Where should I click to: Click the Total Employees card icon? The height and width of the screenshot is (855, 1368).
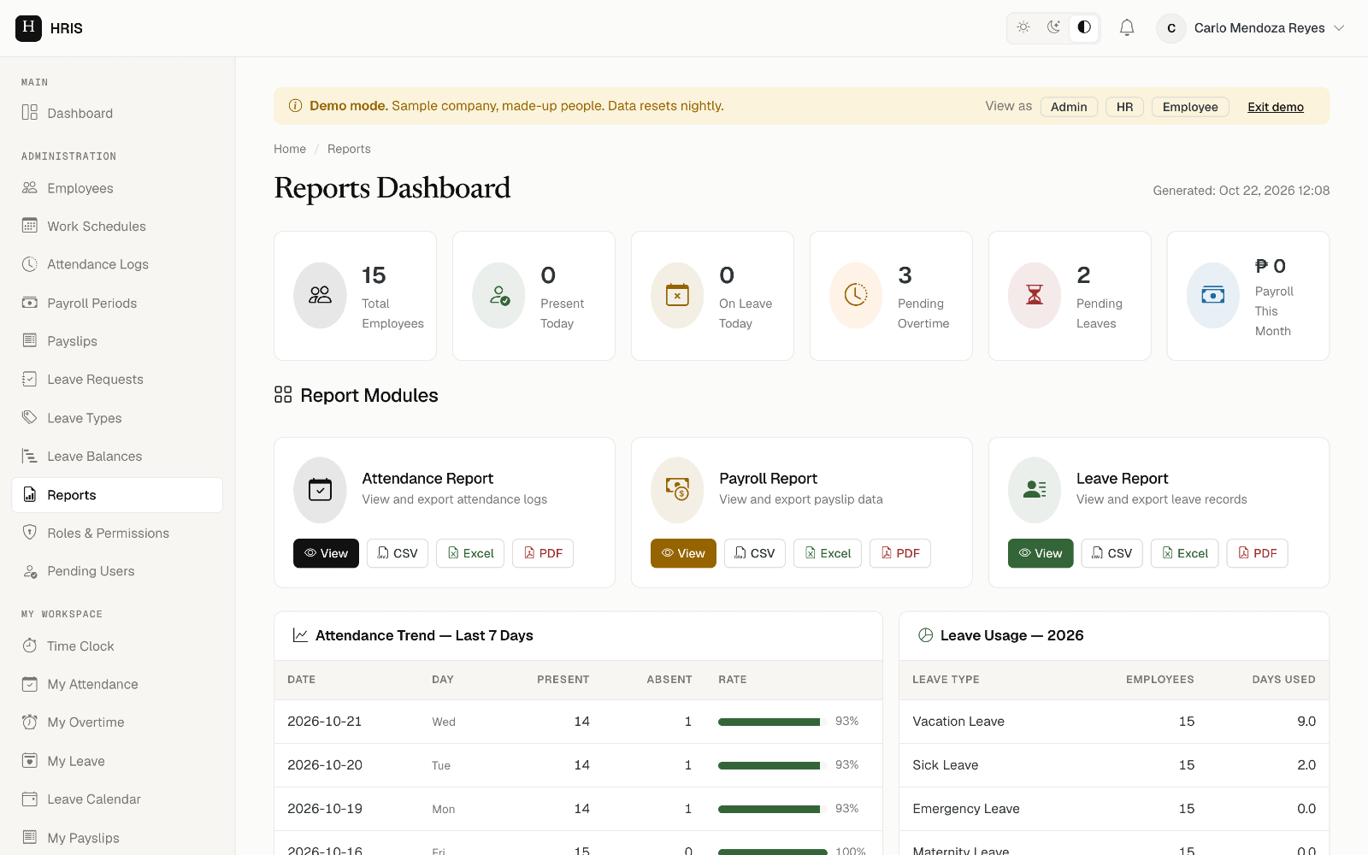[x=320, y=295]
